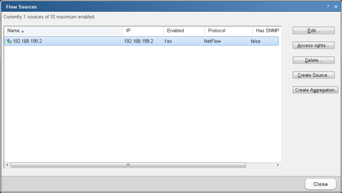Select the 192.168.199.2 name cell
Image resolution: width=342 pixels, height=193 pixels.
pyautogui.click(x=27, y=41)
